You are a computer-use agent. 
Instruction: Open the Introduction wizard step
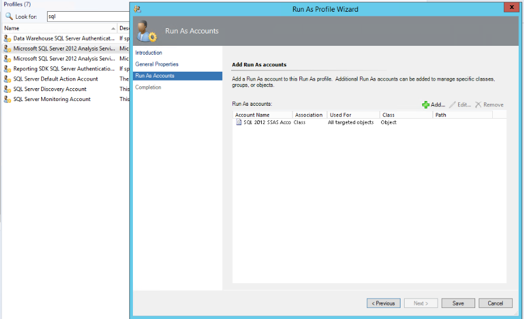[148, 53]
